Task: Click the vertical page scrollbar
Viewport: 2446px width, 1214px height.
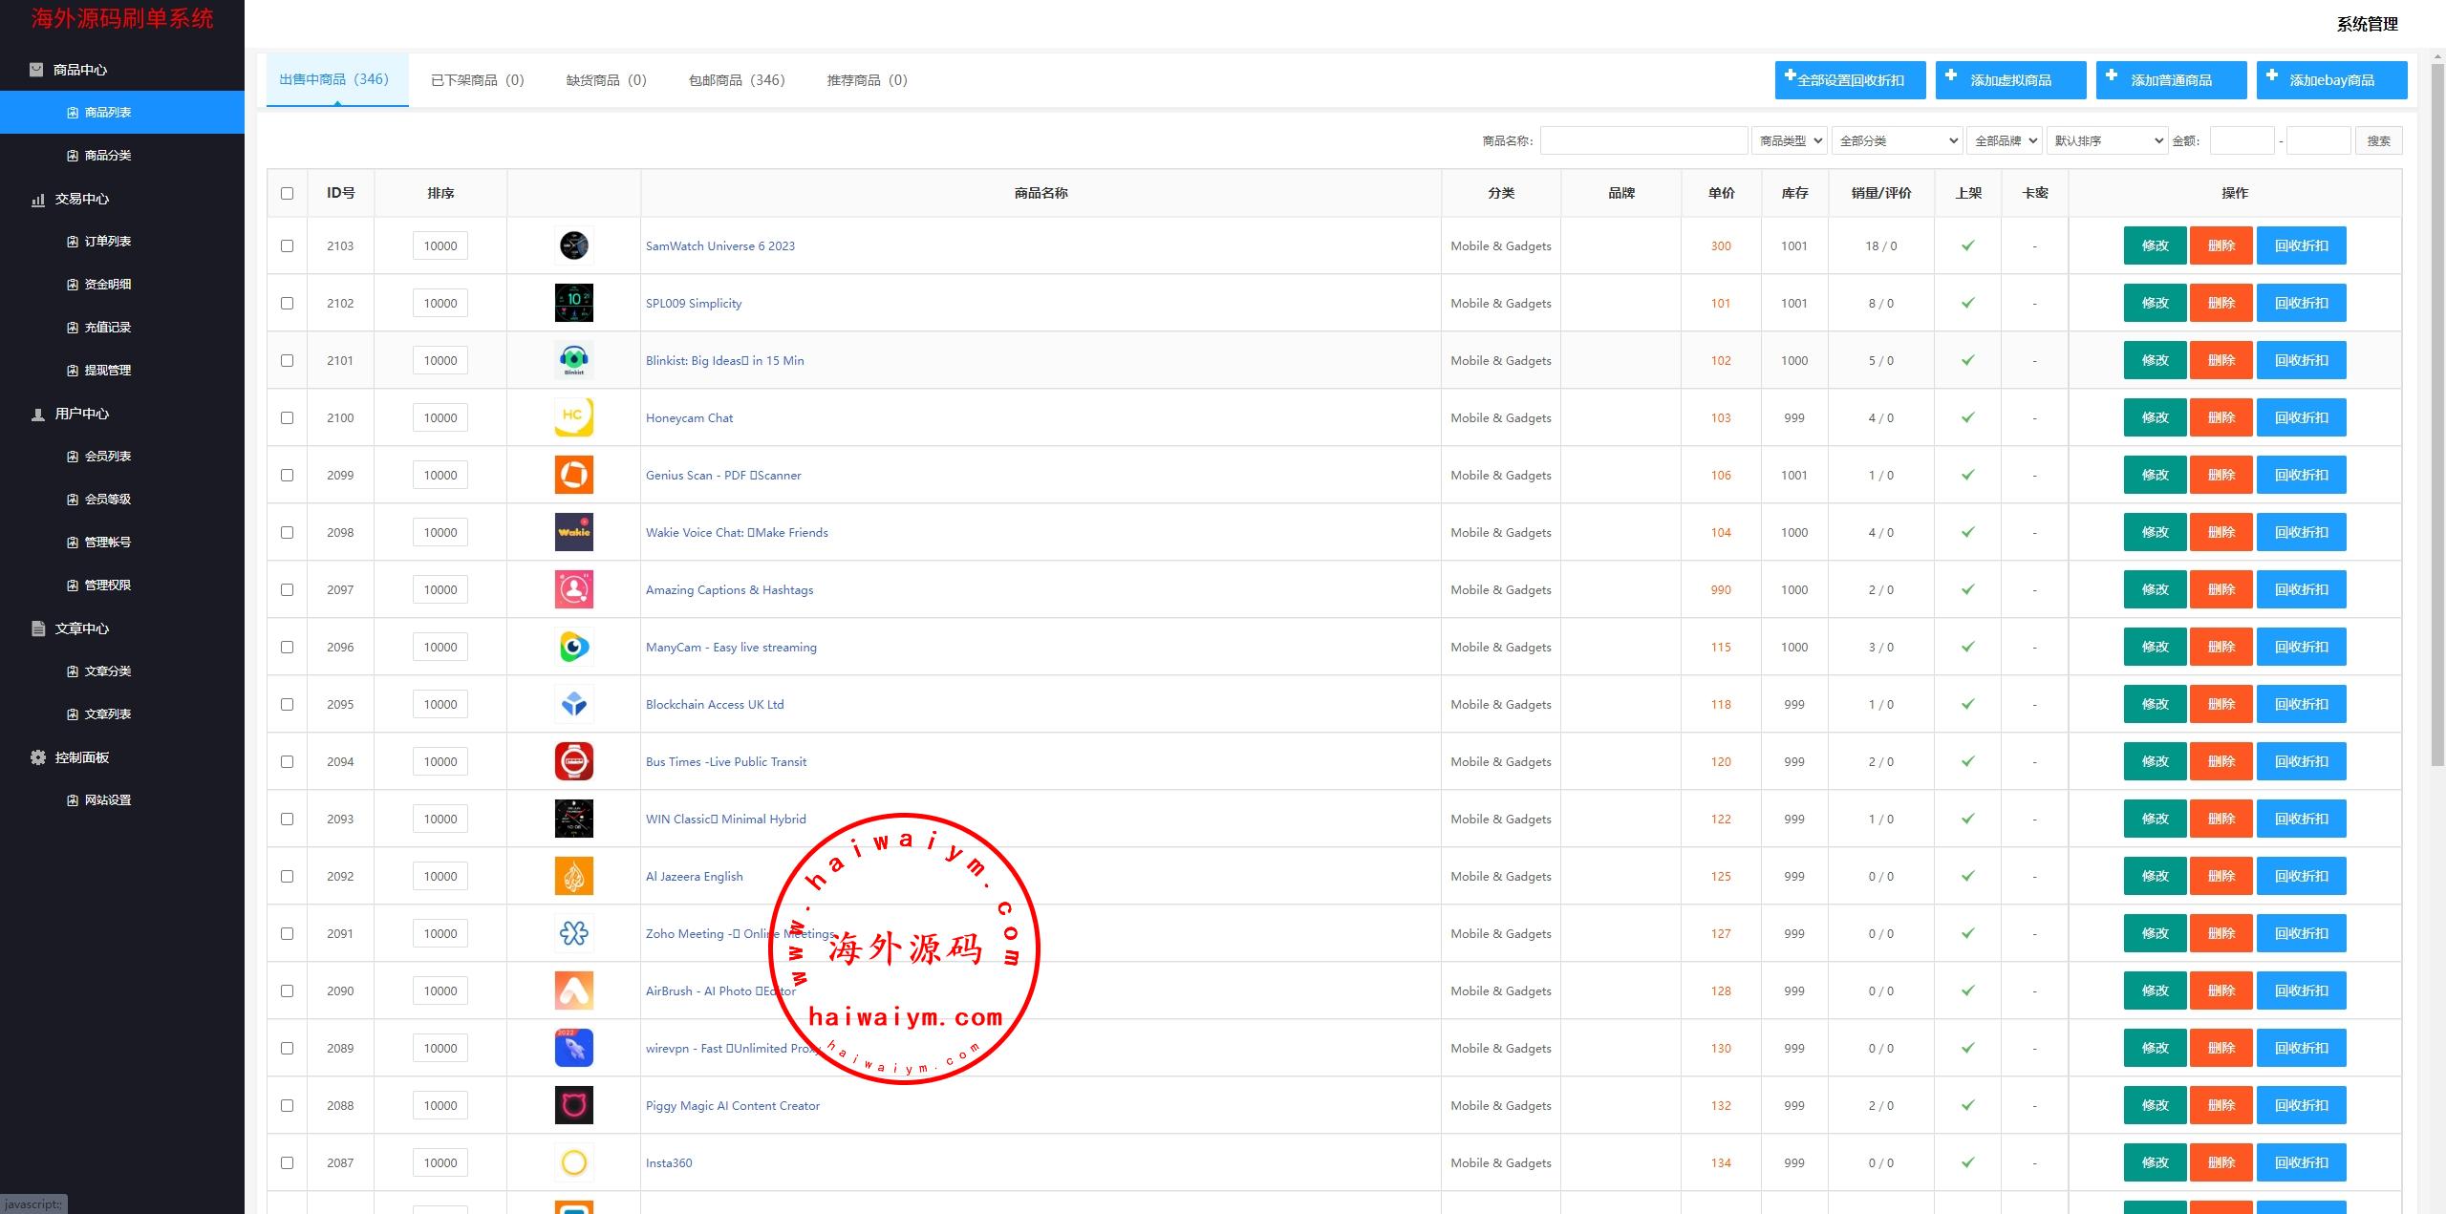Action: pos(2435,411)
